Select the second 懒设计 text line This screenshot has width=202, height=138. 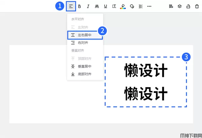click(146, 93)
